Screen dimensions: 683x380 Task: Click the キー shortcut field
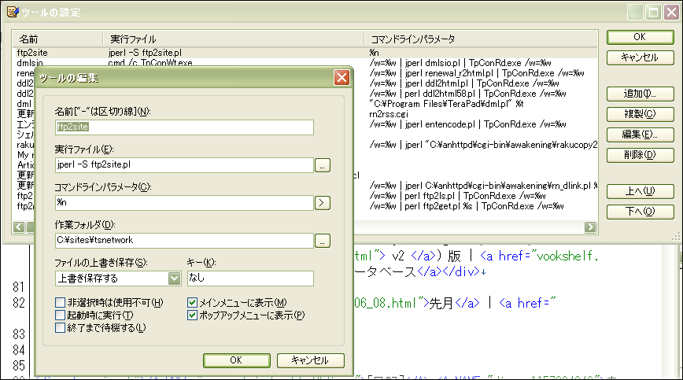(x=250, y=279)
